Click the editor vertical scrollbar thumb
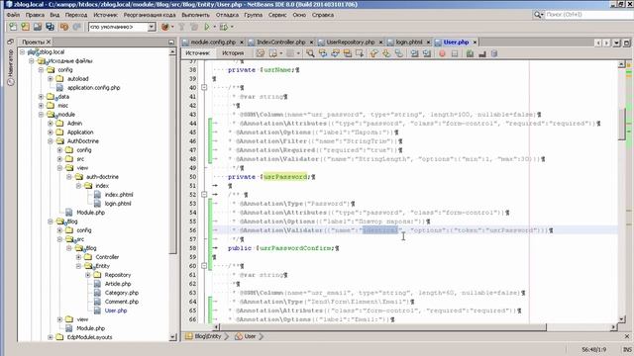 coord(622,124)
